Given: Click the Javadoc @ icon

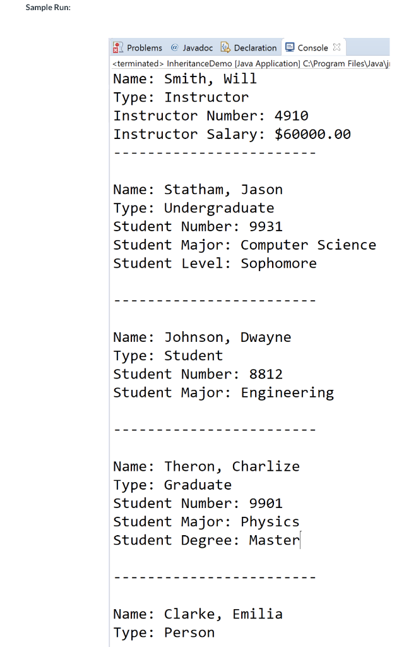Looking at the screenshot, I should pyautogui.click(x=175, y=47).
